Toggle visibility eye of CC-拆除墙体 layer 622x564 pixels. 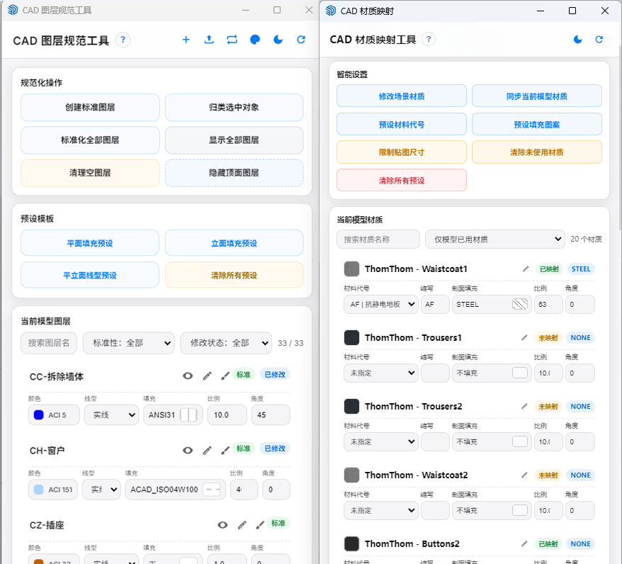click(188, 376)
